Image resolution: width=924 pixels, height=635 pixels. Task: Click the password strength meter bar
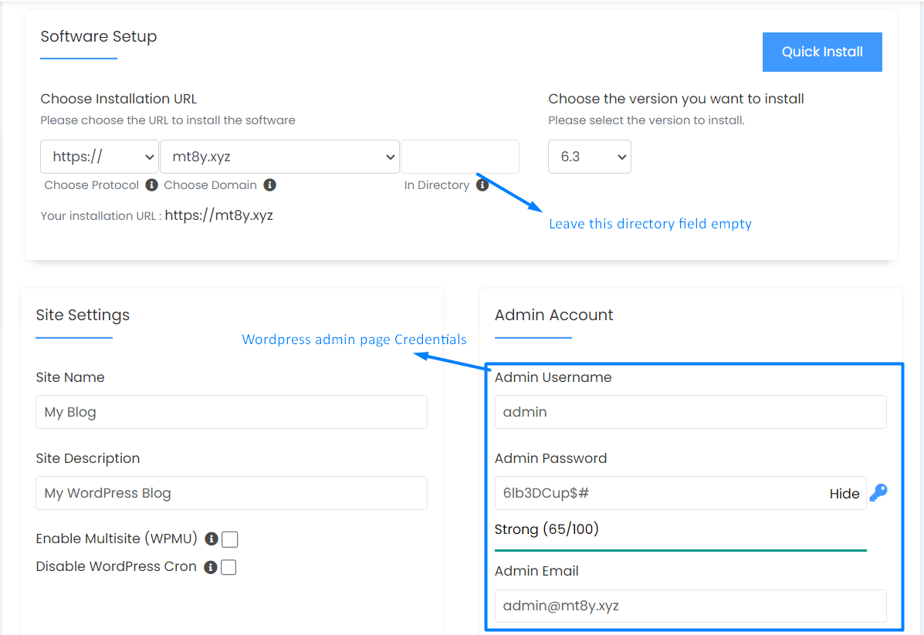point(681,550)
